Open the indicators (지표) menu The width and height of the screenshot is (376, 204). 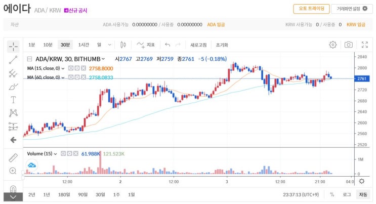pos(146,45)
